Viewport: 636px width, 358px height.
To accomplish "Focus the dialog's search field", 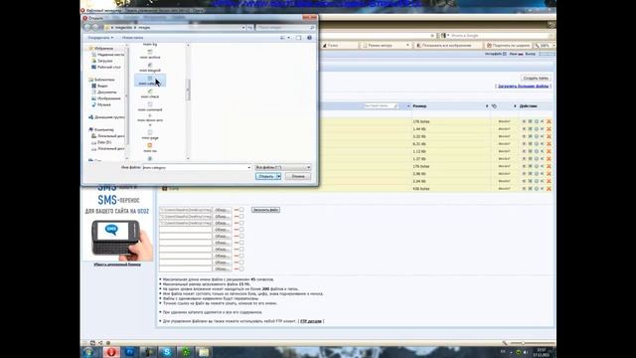I will (x=285, y=27).
